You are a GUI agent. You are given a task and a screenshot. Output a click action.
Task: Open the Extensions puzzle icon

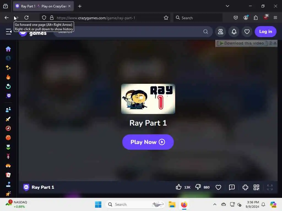(256, 18)
